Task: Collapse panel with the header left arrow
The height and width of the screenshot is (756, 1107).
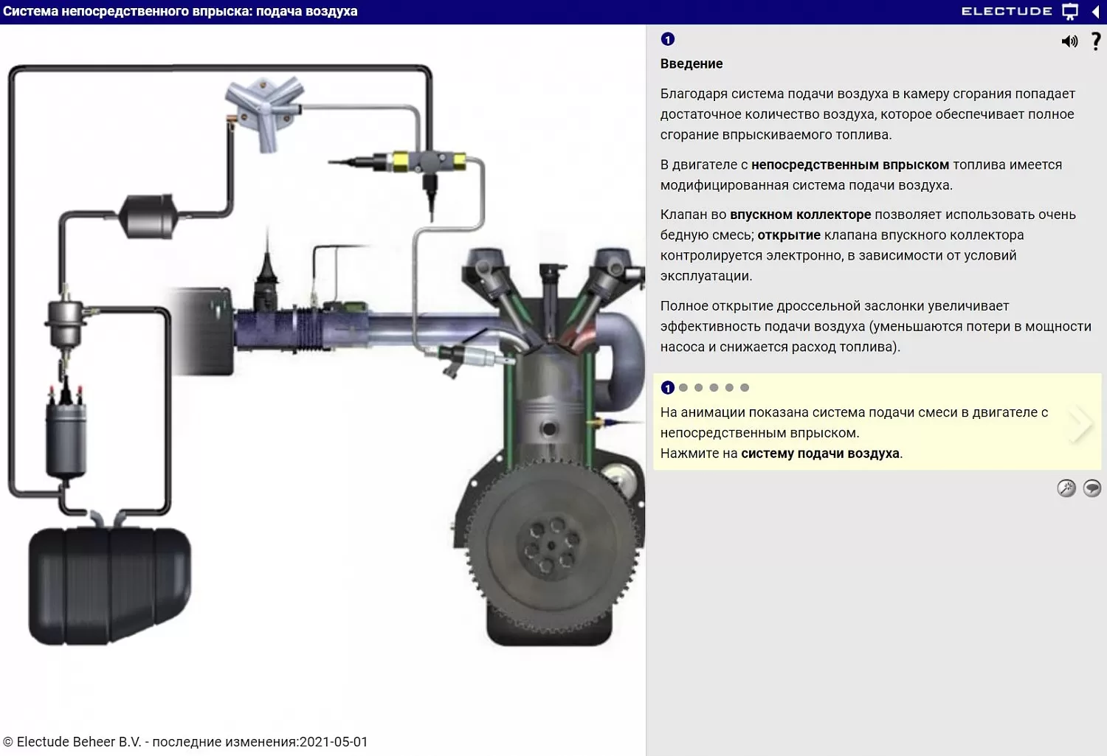Action: (1096, 12)
